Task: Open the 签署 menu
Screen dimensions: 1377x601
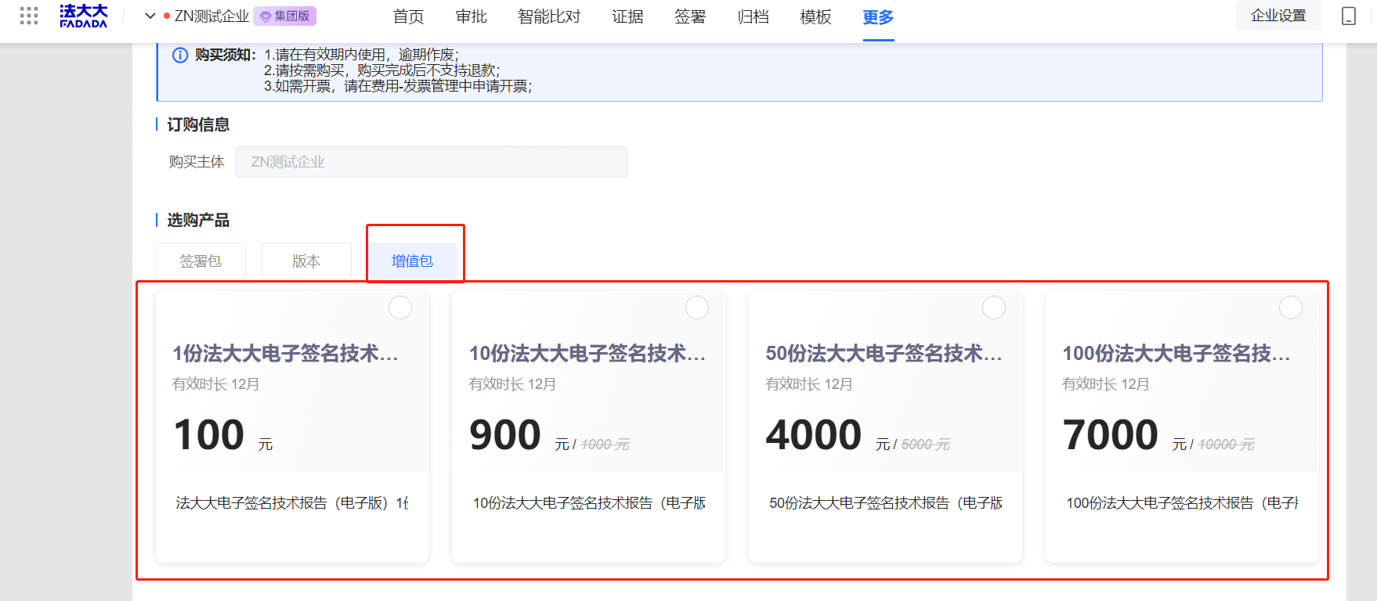Action: tap(690, 16)
